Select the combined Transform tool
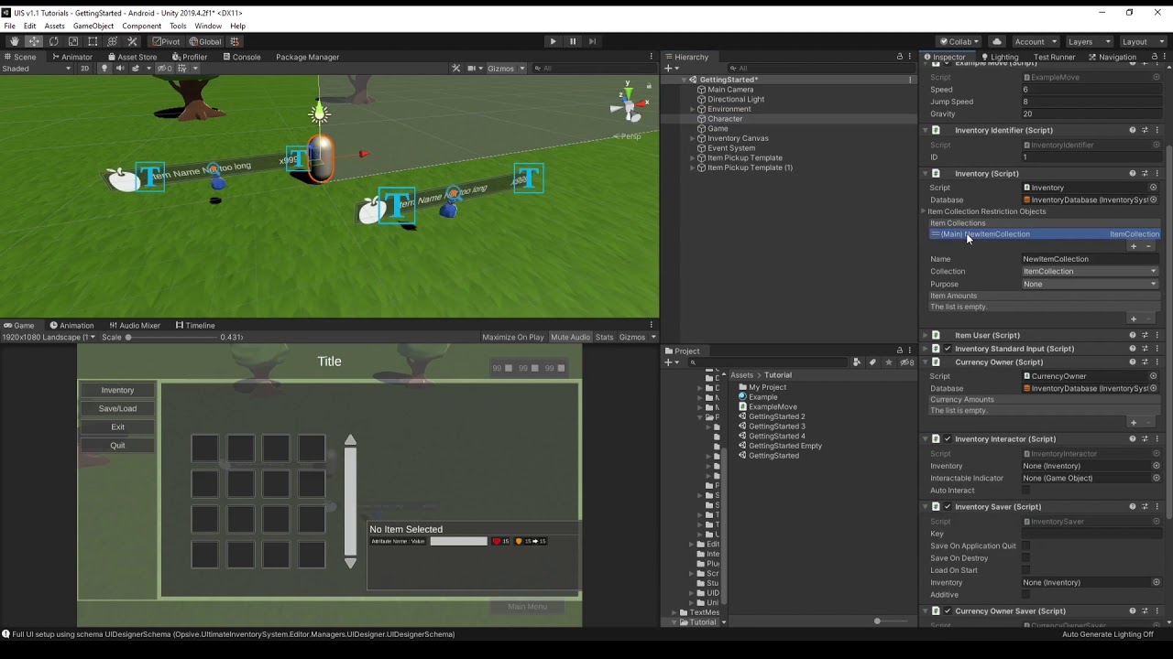 tap(113, 41)
